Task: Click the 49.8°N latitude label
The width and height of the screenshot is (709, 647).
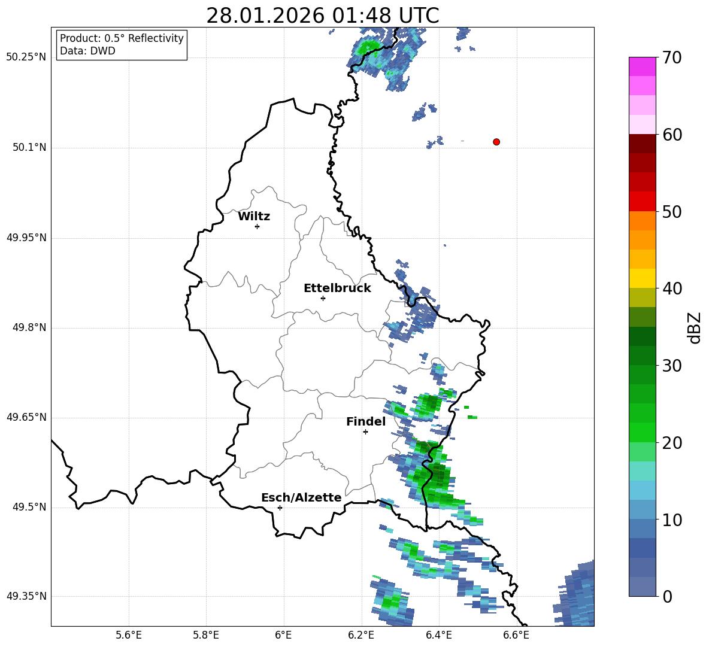Action: [29, 327]
